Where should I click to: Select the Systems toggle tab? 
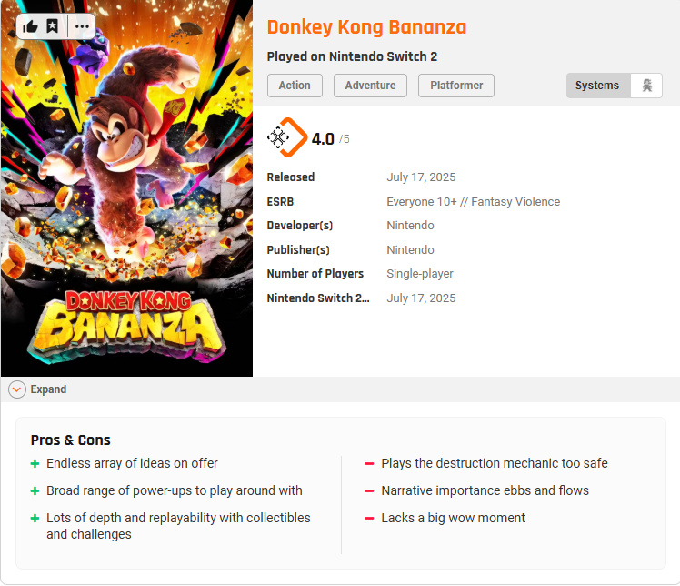coord(597,86)
